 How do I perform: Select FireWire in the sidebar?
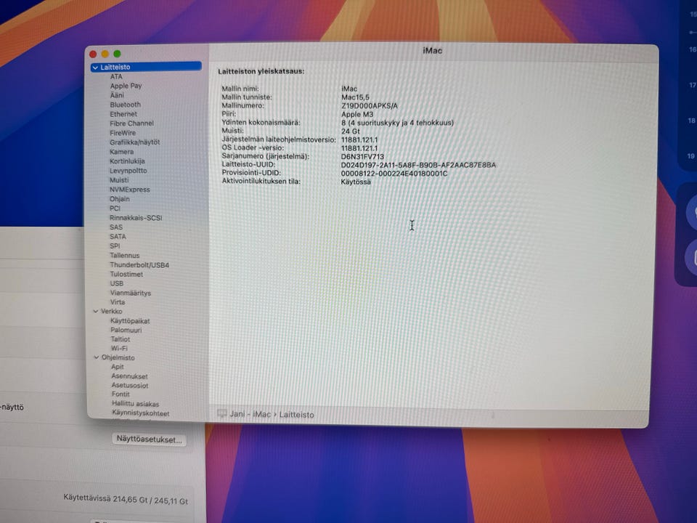coord(123,133)
